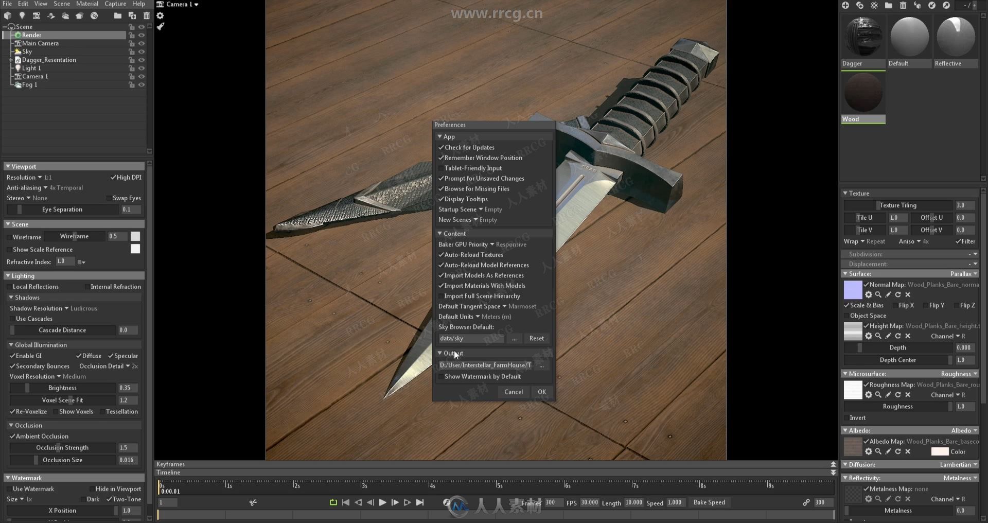
Task: Clear the Height Map with X icon
Action: [x=908, y=336]
